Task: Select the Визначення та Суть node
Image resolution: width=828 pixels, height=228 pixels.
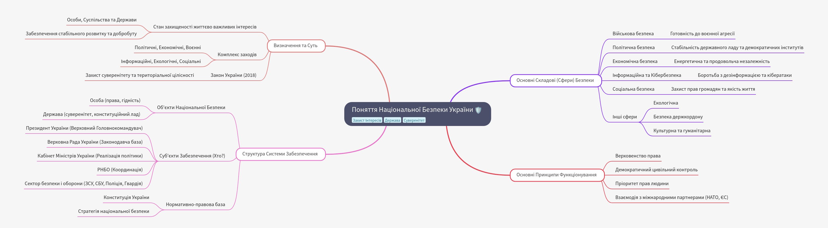Action: (x=296, y=46)
